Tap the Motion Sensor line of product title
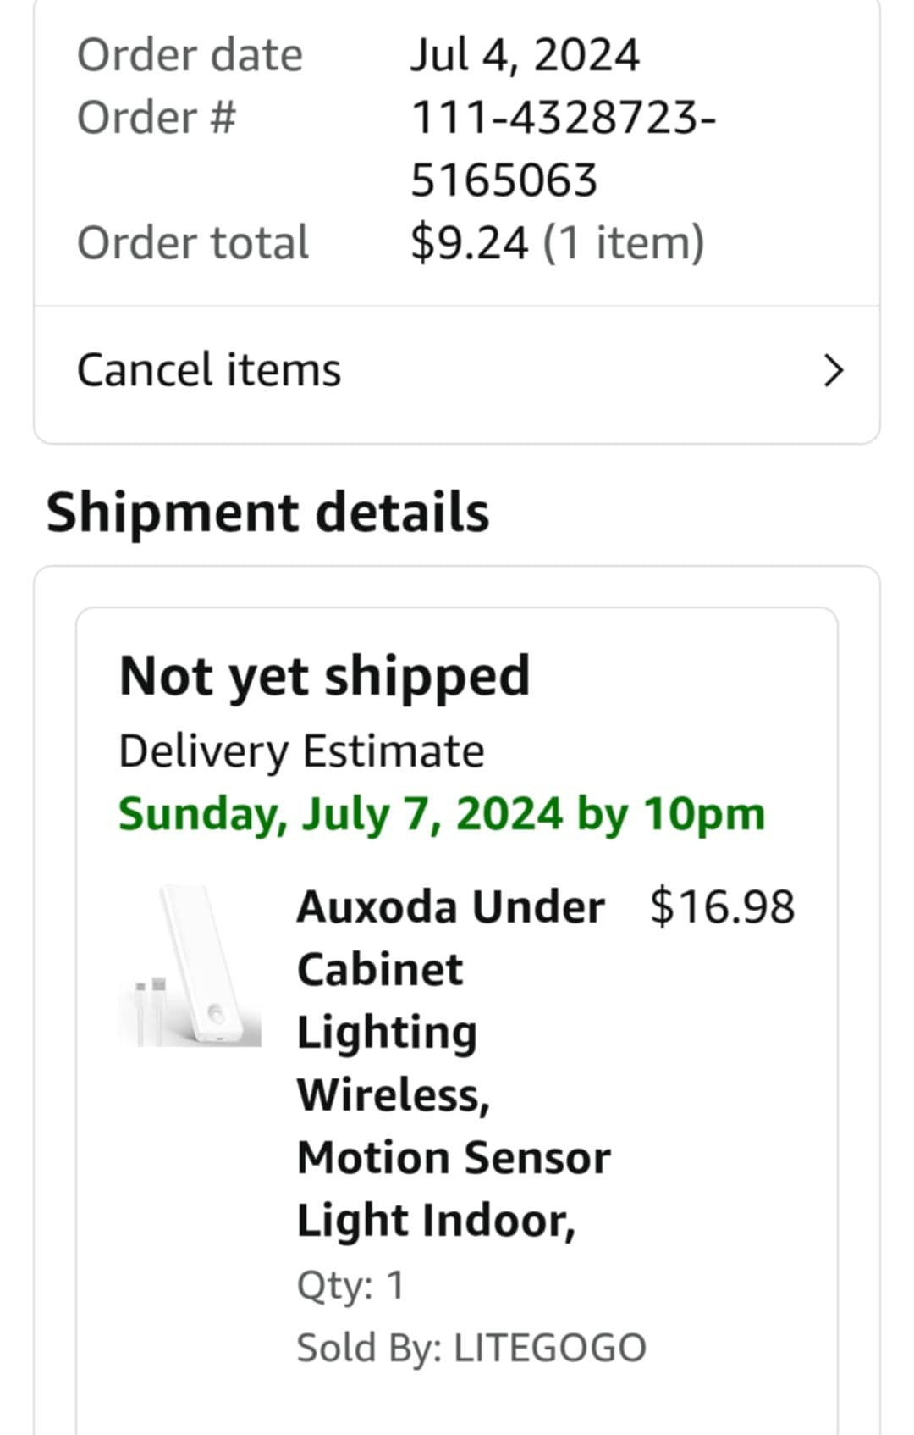Image resolution: width=914 pixels, height=1435 pixels. click(454, 1157)
